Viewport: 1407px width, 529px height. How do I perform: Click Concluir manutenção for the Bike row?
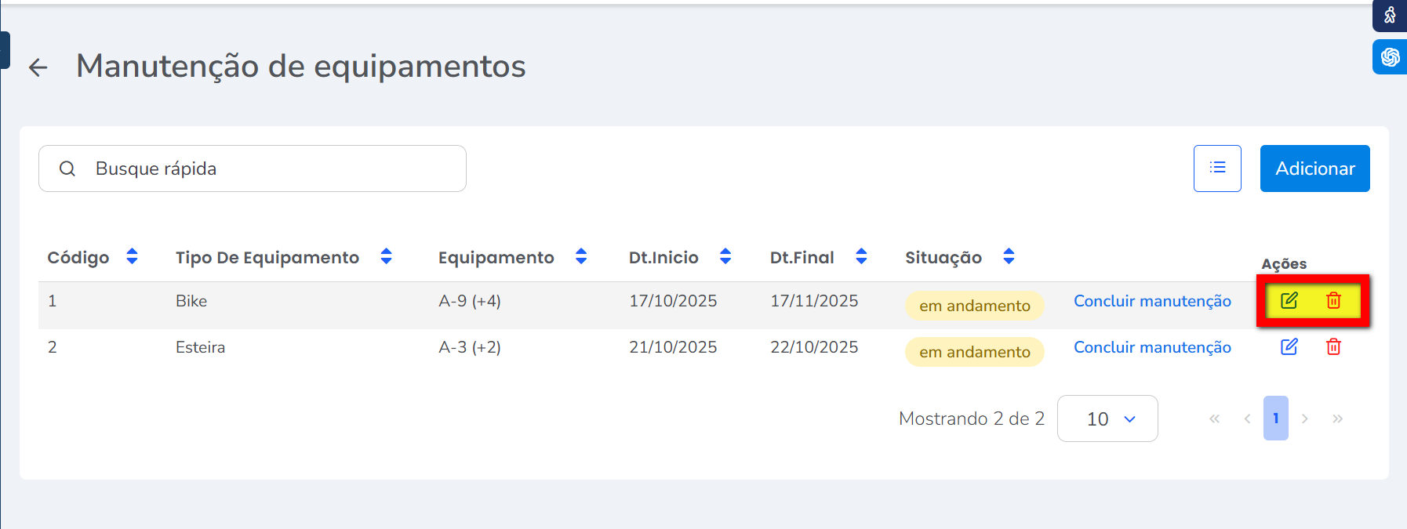tap(1152, 301)
